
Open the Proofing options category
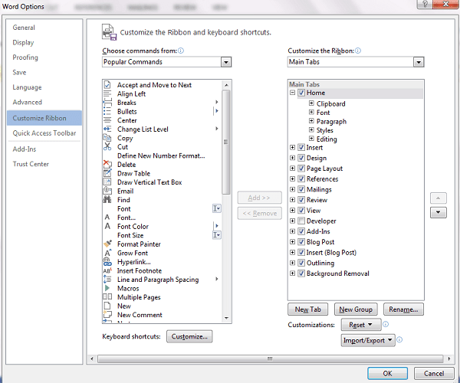[x=25, y=57]
